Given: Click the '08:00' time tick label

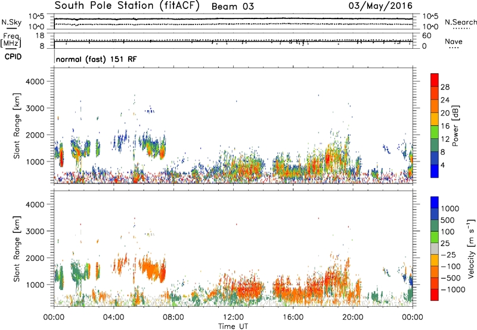Looking at the screenshot, I should pos(173,317).
